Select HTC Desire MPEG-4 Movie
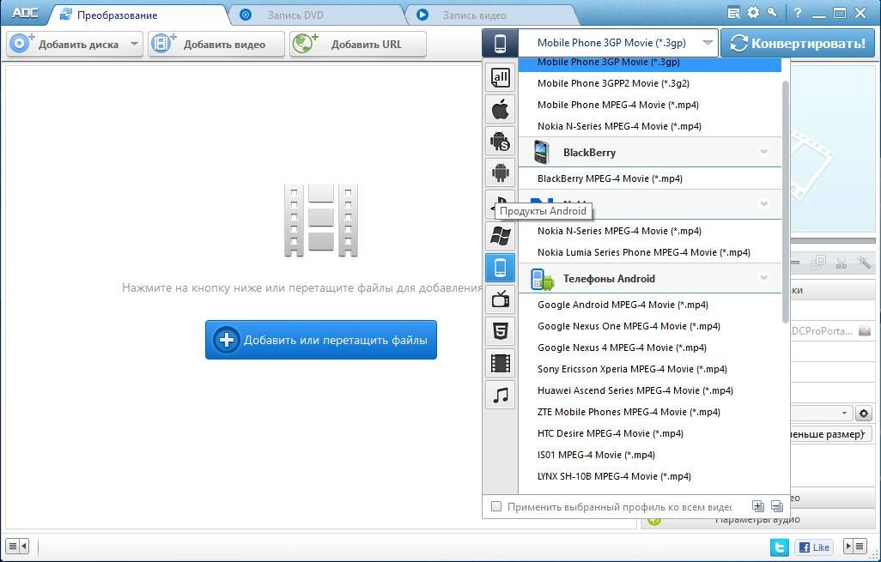881x562 pixels. [649, 433]
